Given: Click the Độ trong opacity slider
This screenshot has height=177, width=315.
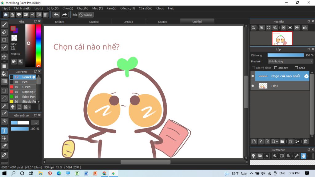Looking at the screenshot, I should point(286,55).
